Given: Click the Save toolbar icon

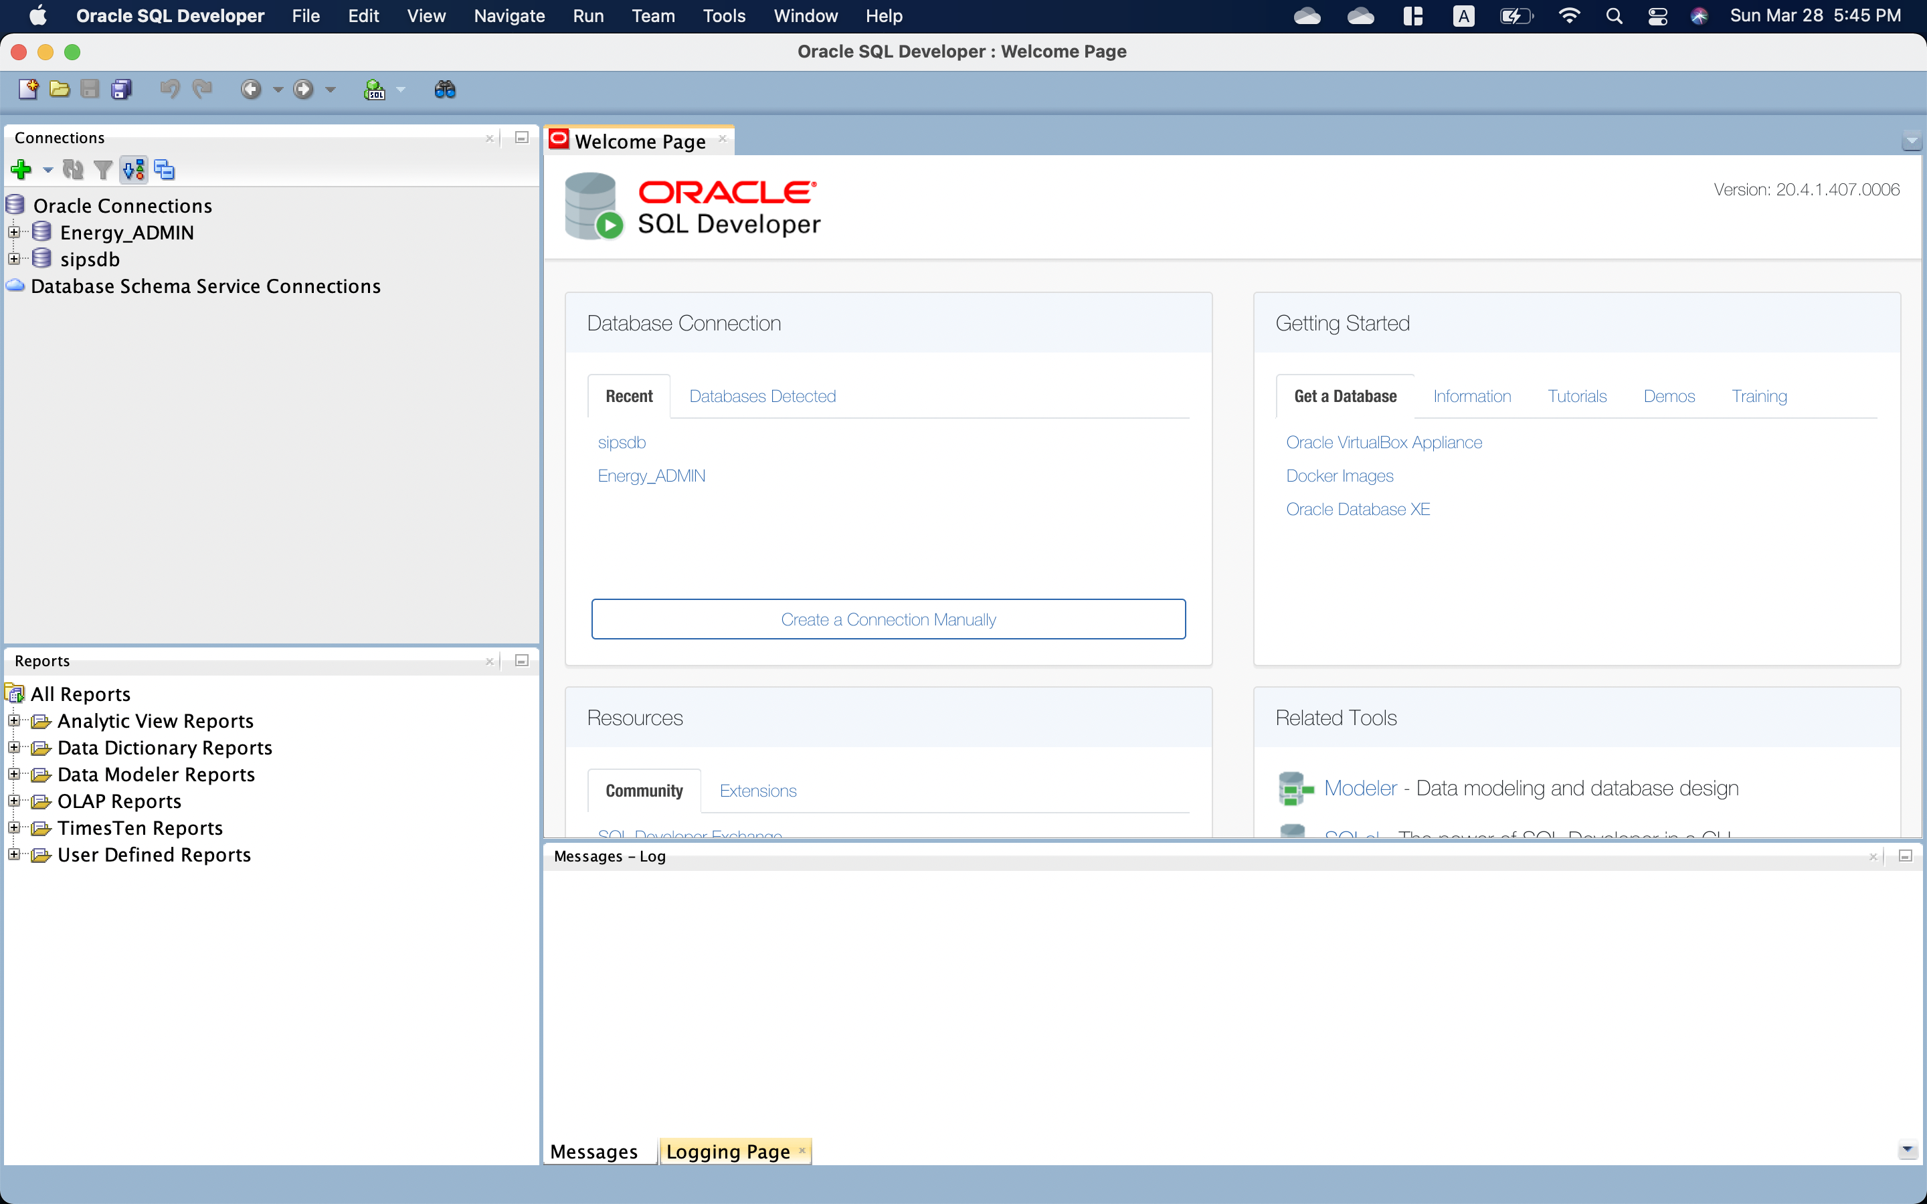Looking at the screenshot, I should click(x=90, y=89).
